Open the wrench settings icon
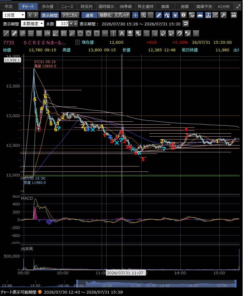The width and height of the screenshot is (243, 296). [223, 15]
